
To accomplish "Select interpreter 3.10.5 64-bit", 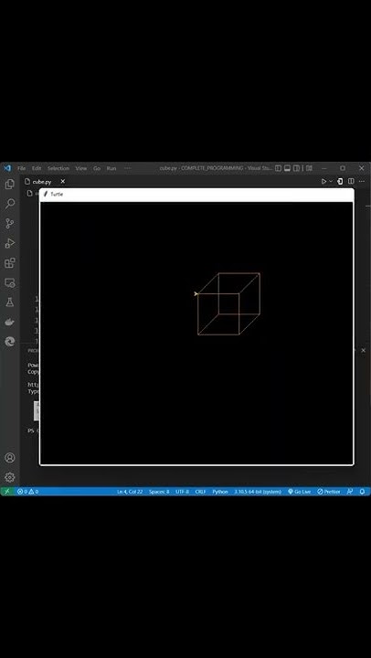I will tap(258, 492).
